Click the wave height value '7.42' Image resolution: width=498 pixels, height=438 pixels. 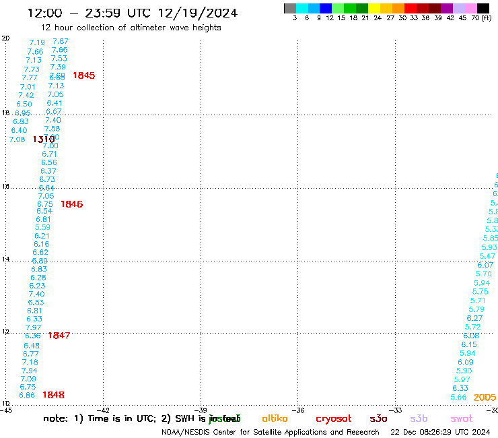[26, 95]
